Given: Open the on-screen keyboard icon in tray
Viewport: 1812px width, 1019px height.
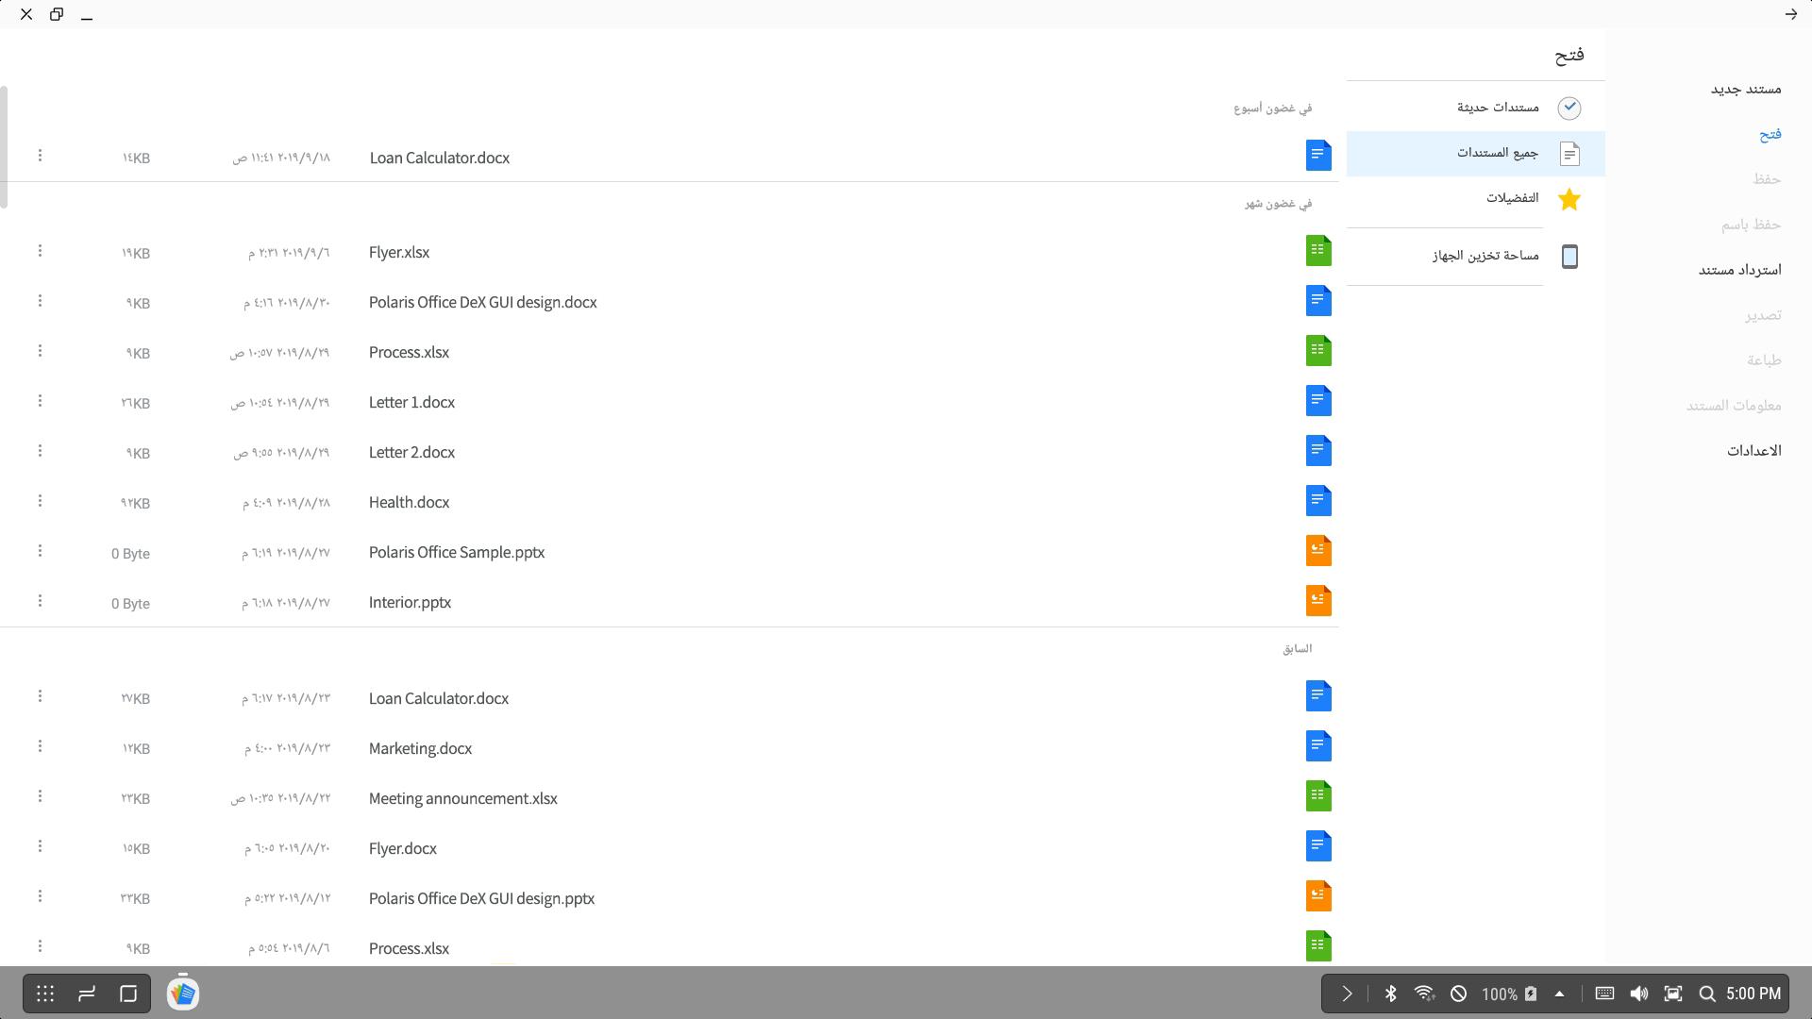Looking at the screenshot, I should tap(1604, 993).
